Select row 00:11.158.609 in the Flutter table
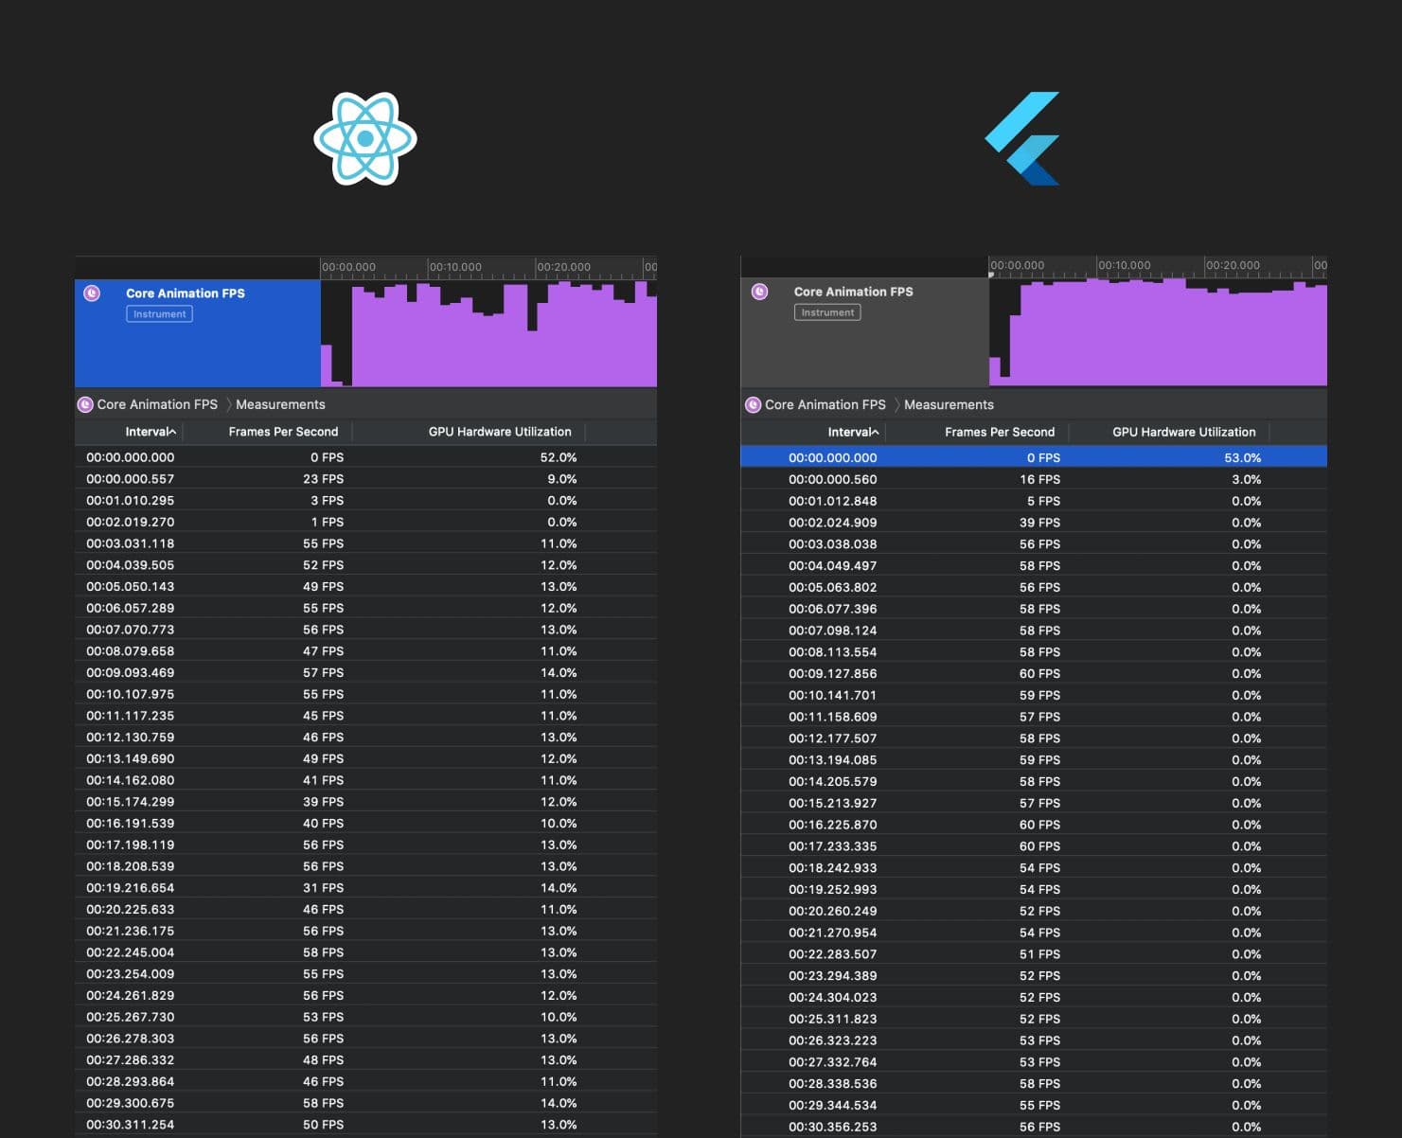Viewport: 1402px width, 1138px height. (1034, 717)
